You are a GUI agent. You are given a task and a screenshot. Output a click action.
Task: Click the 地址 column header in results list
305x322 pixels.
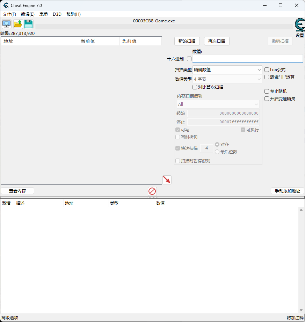[x=39, y=41]
